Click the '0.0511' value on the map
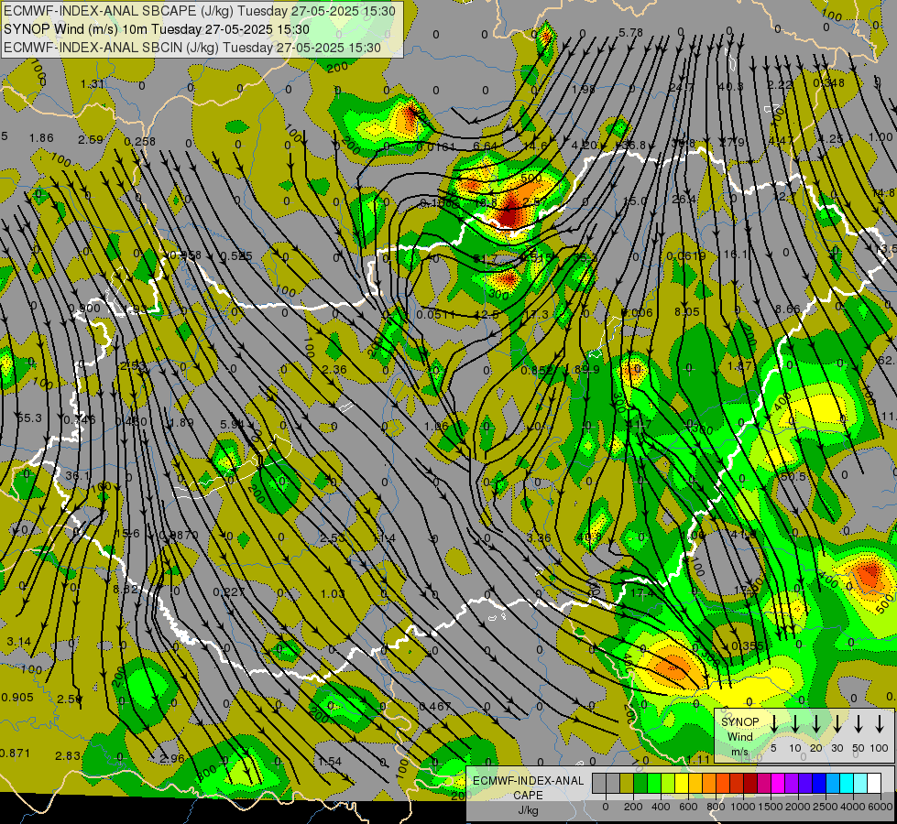897x824 pixels. 436,315
